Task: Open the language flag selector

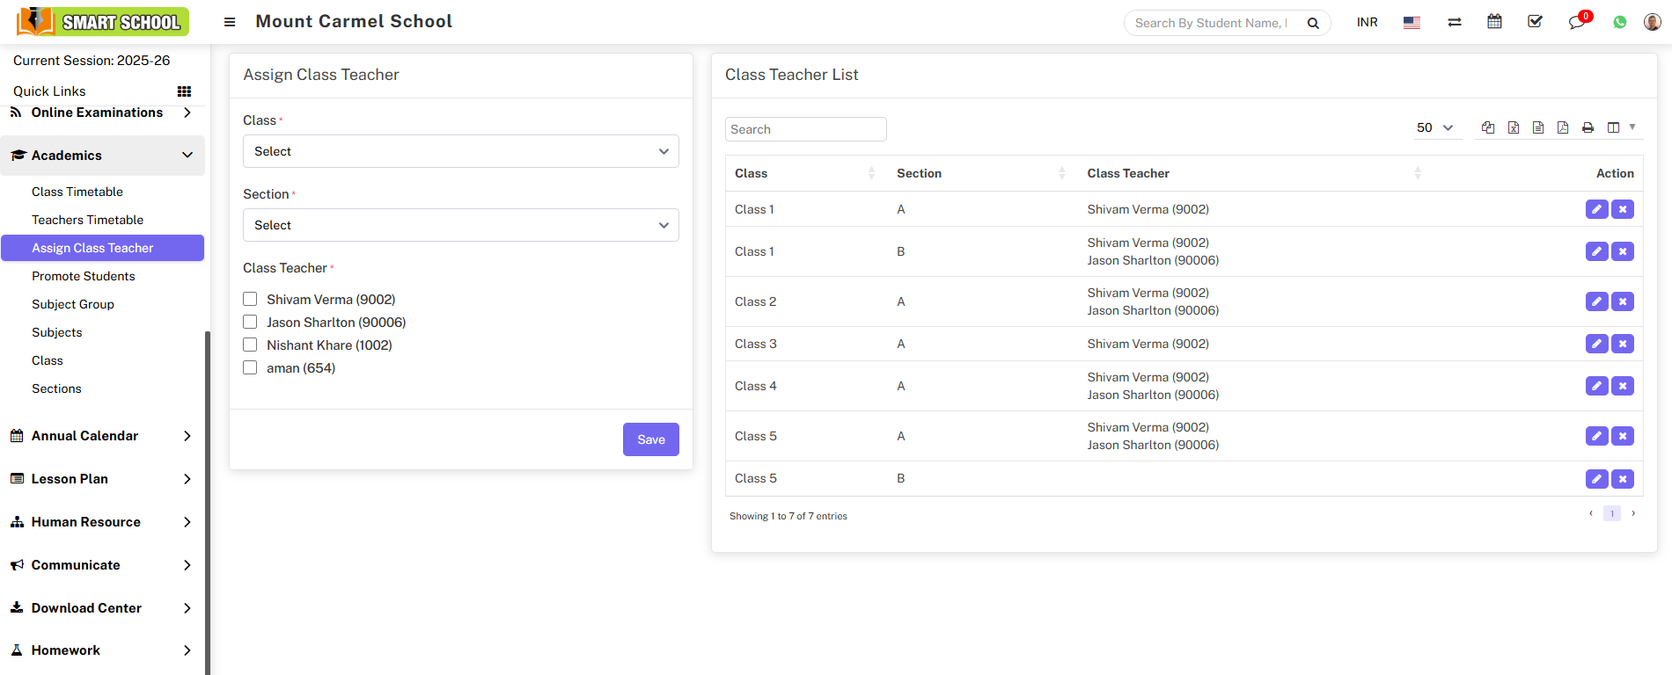Action: pos(1412,23)
